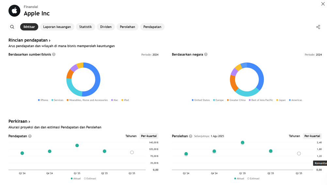Click Q3 '24 revenue actual dot

pos(22,153)
